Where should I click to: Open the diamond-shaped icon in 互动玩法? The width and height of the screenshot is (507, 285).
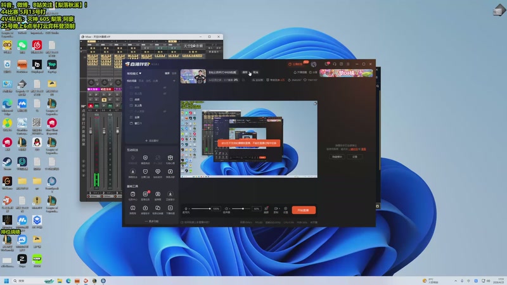click(157, 172)
